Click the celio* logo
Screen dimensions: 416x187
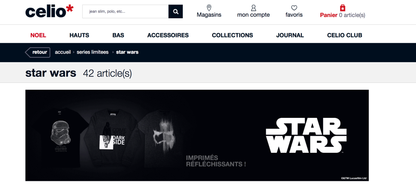click(49, 11)
